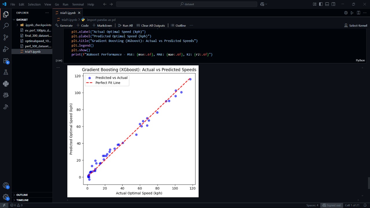Open the Extensions view
Screen dimensions: 370x208
tap(6, 61)
